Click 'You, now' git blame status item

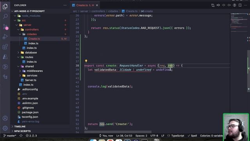tap(106, 136)
